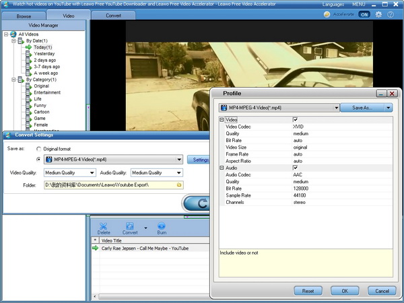Click the Accelerate key icon
The height and width of the screenshot is (303, 404).
click(327, 14)
